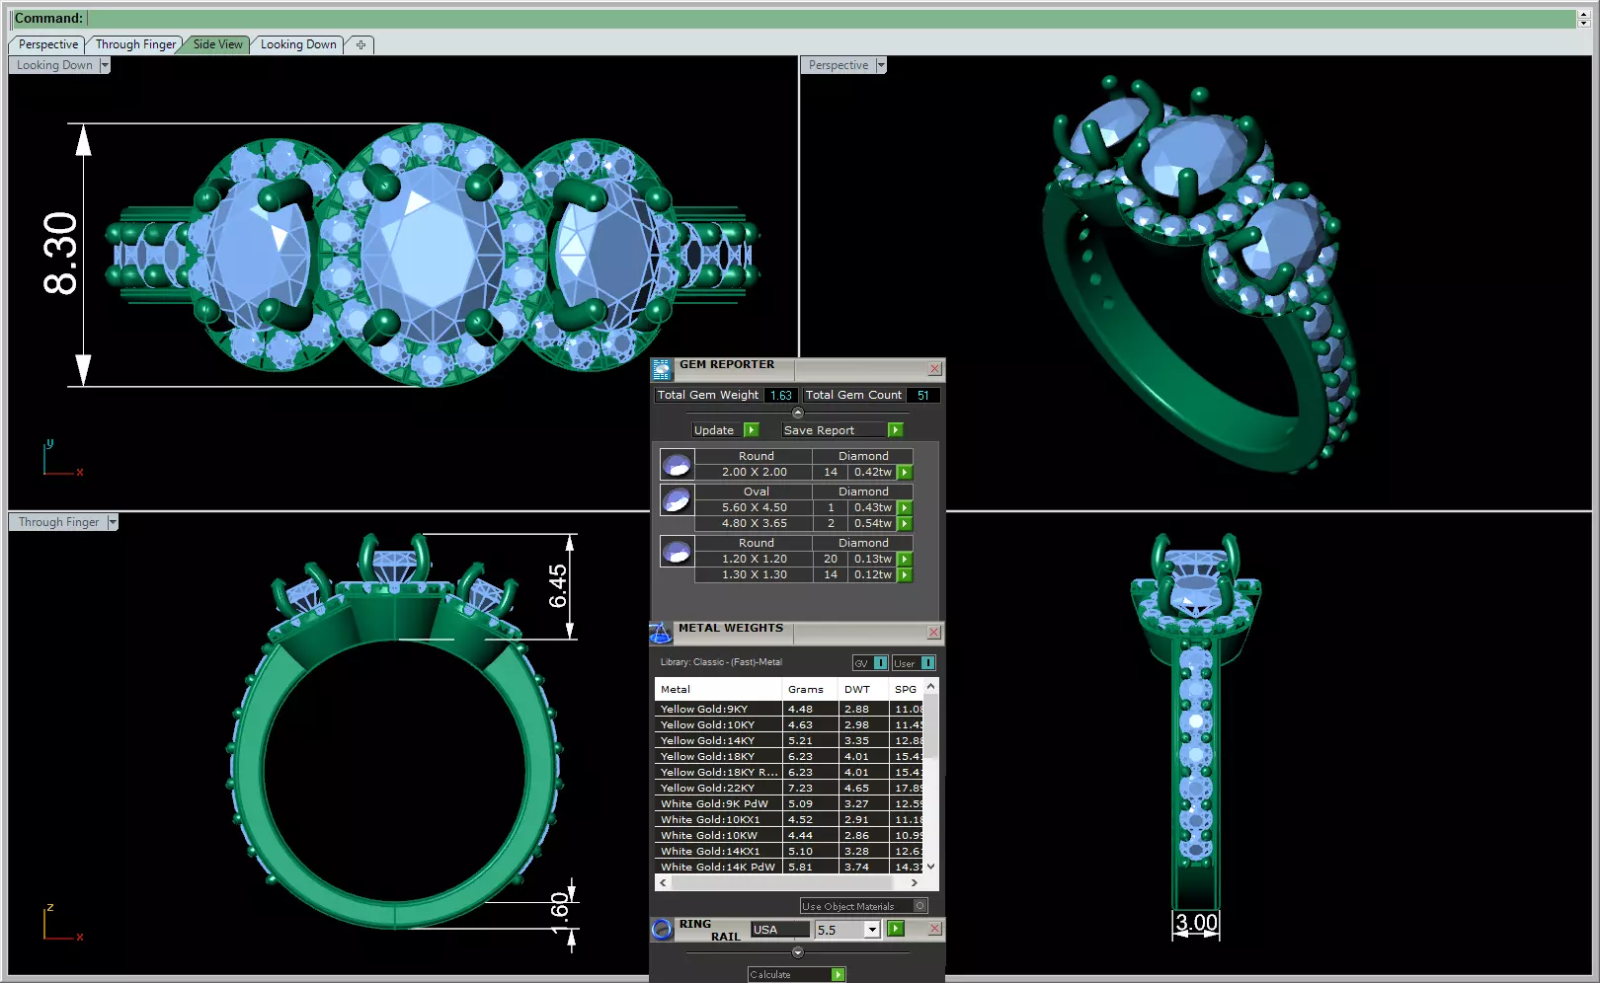Click the Total Gem Count value 51

[923, 395]
